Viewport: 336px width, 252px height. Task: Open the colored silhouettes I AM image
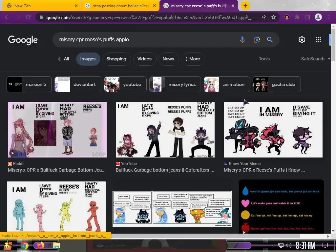pos(56,206)
